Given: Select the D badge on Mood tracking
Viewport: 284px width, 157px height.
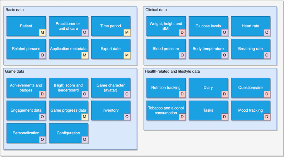Looking at the screenshot, I should (x=267, y=117).
